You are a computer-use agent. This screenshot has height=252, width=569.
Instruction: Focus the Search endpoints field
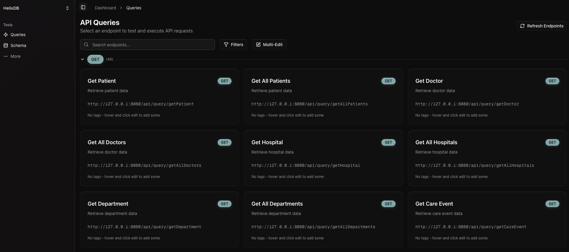[151, 45]
